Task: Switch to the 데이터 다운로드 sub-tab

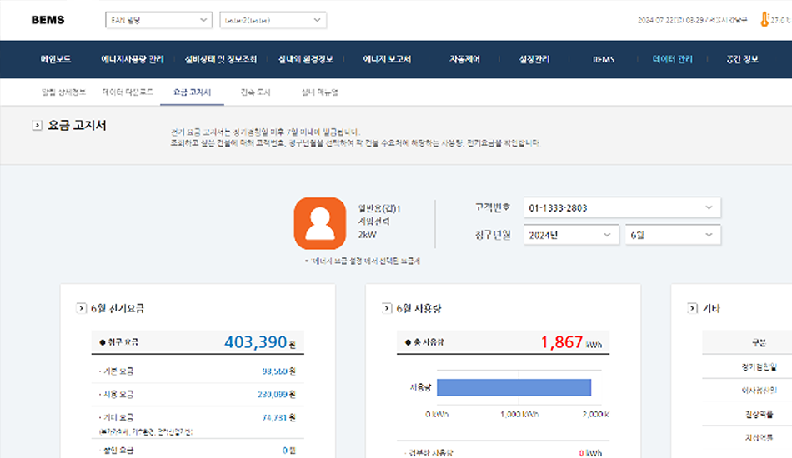Action: click(x=128, y=92)
